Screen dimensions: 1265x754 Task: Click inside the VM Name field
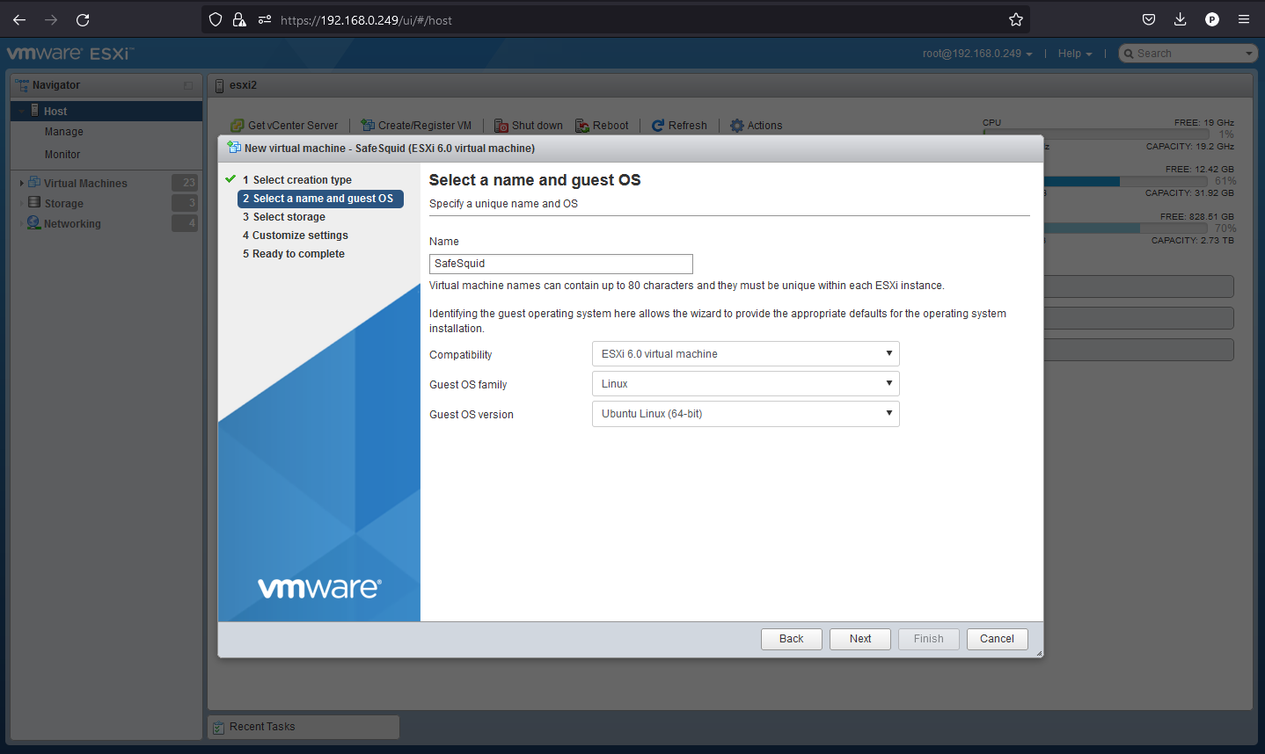click(560, 264)
